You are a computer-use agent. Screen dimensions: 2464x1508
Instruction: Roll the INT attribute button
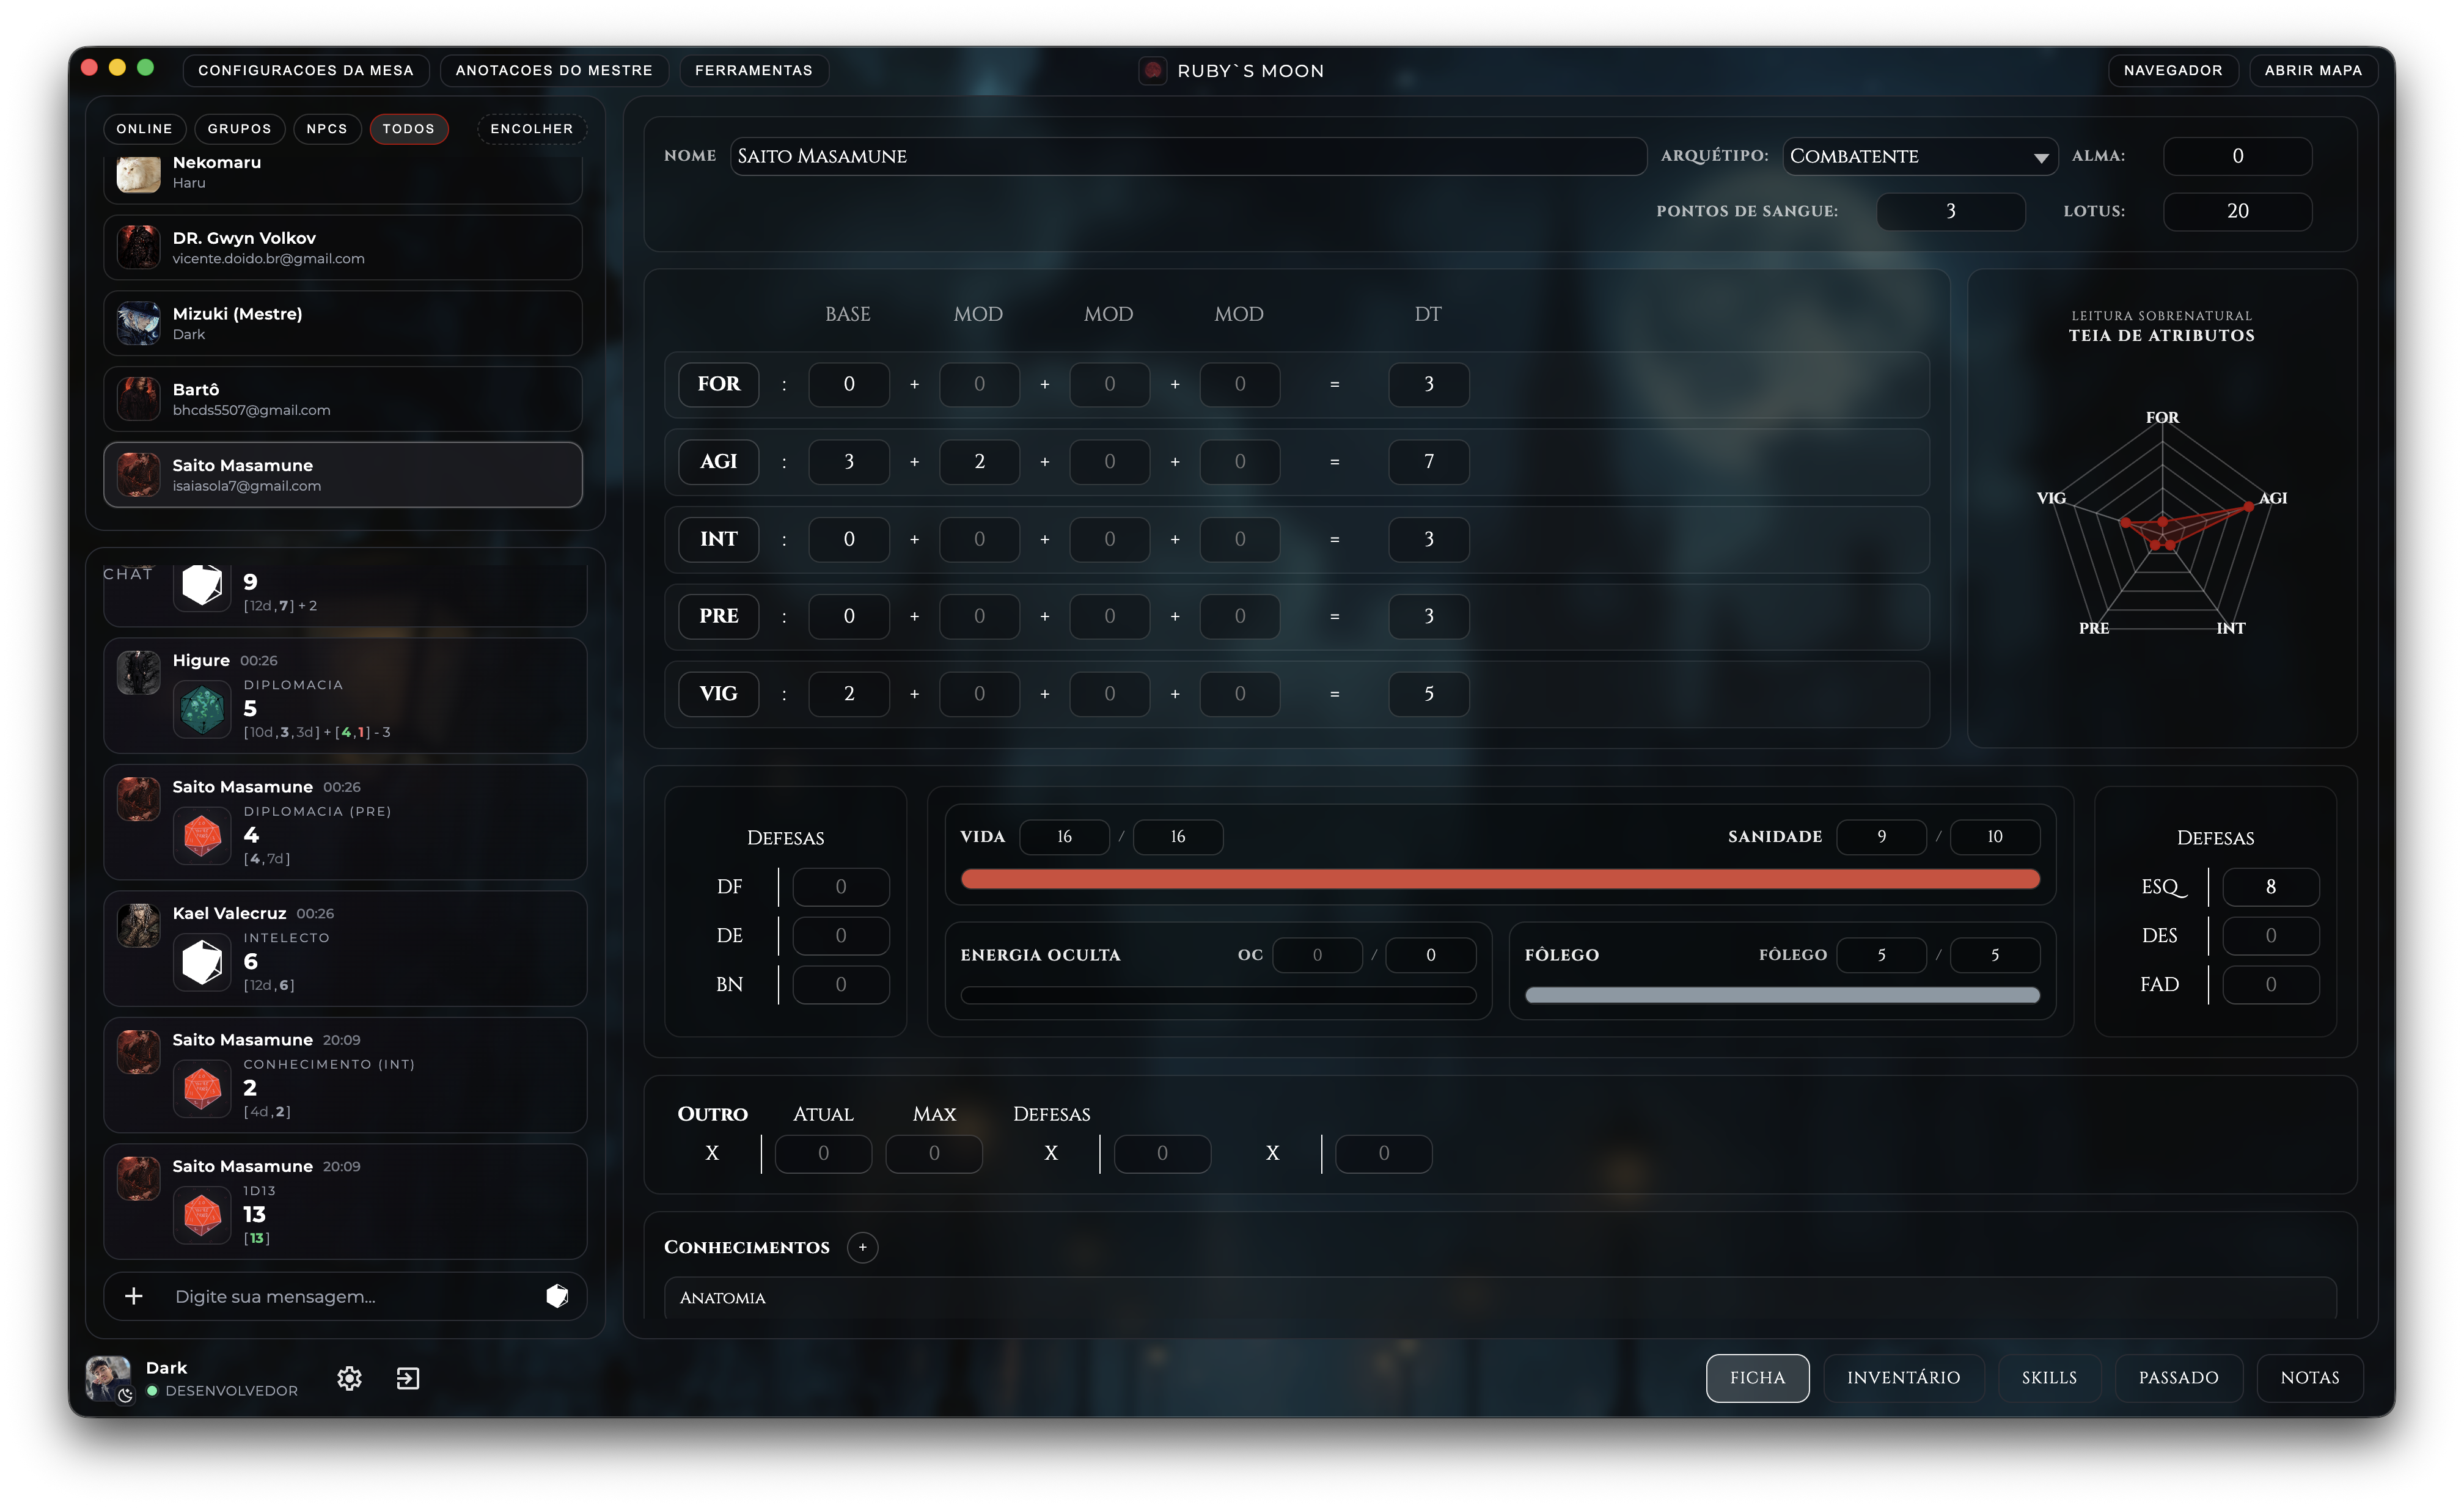718,539
